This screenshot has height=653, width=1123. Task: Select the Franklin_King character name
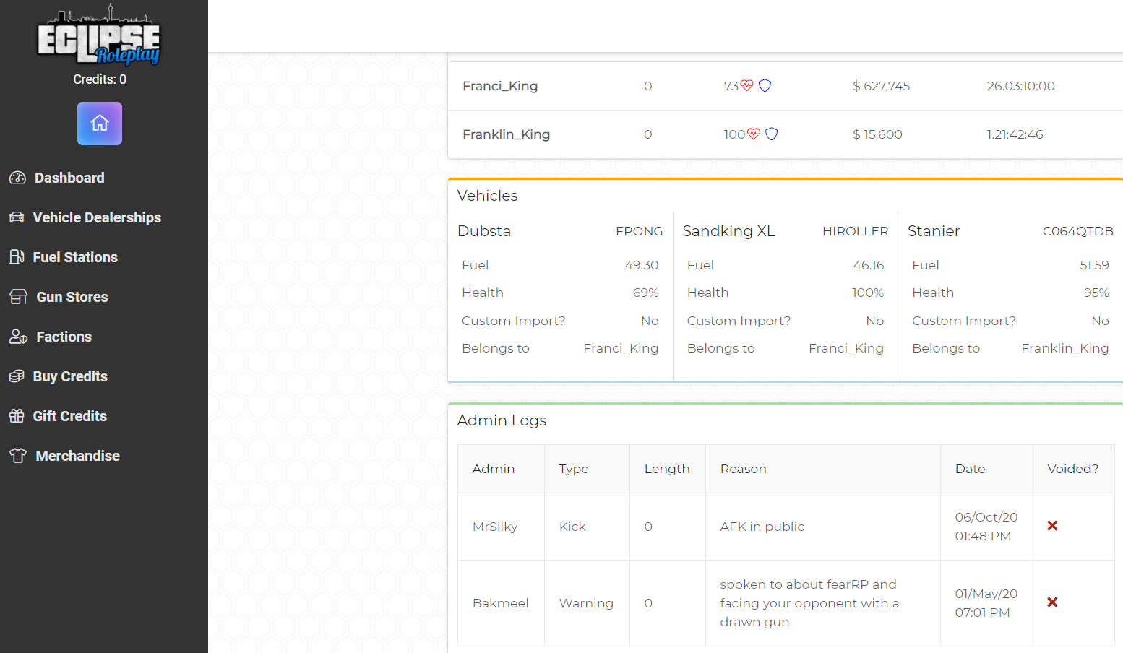506,134
